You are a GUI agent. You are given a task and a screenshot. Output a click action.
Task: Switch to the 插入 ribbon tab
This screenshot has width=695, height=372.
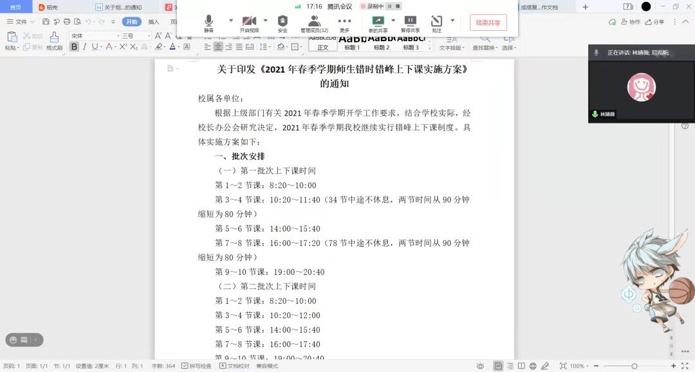pyautogui.click(x=154, y=21)
